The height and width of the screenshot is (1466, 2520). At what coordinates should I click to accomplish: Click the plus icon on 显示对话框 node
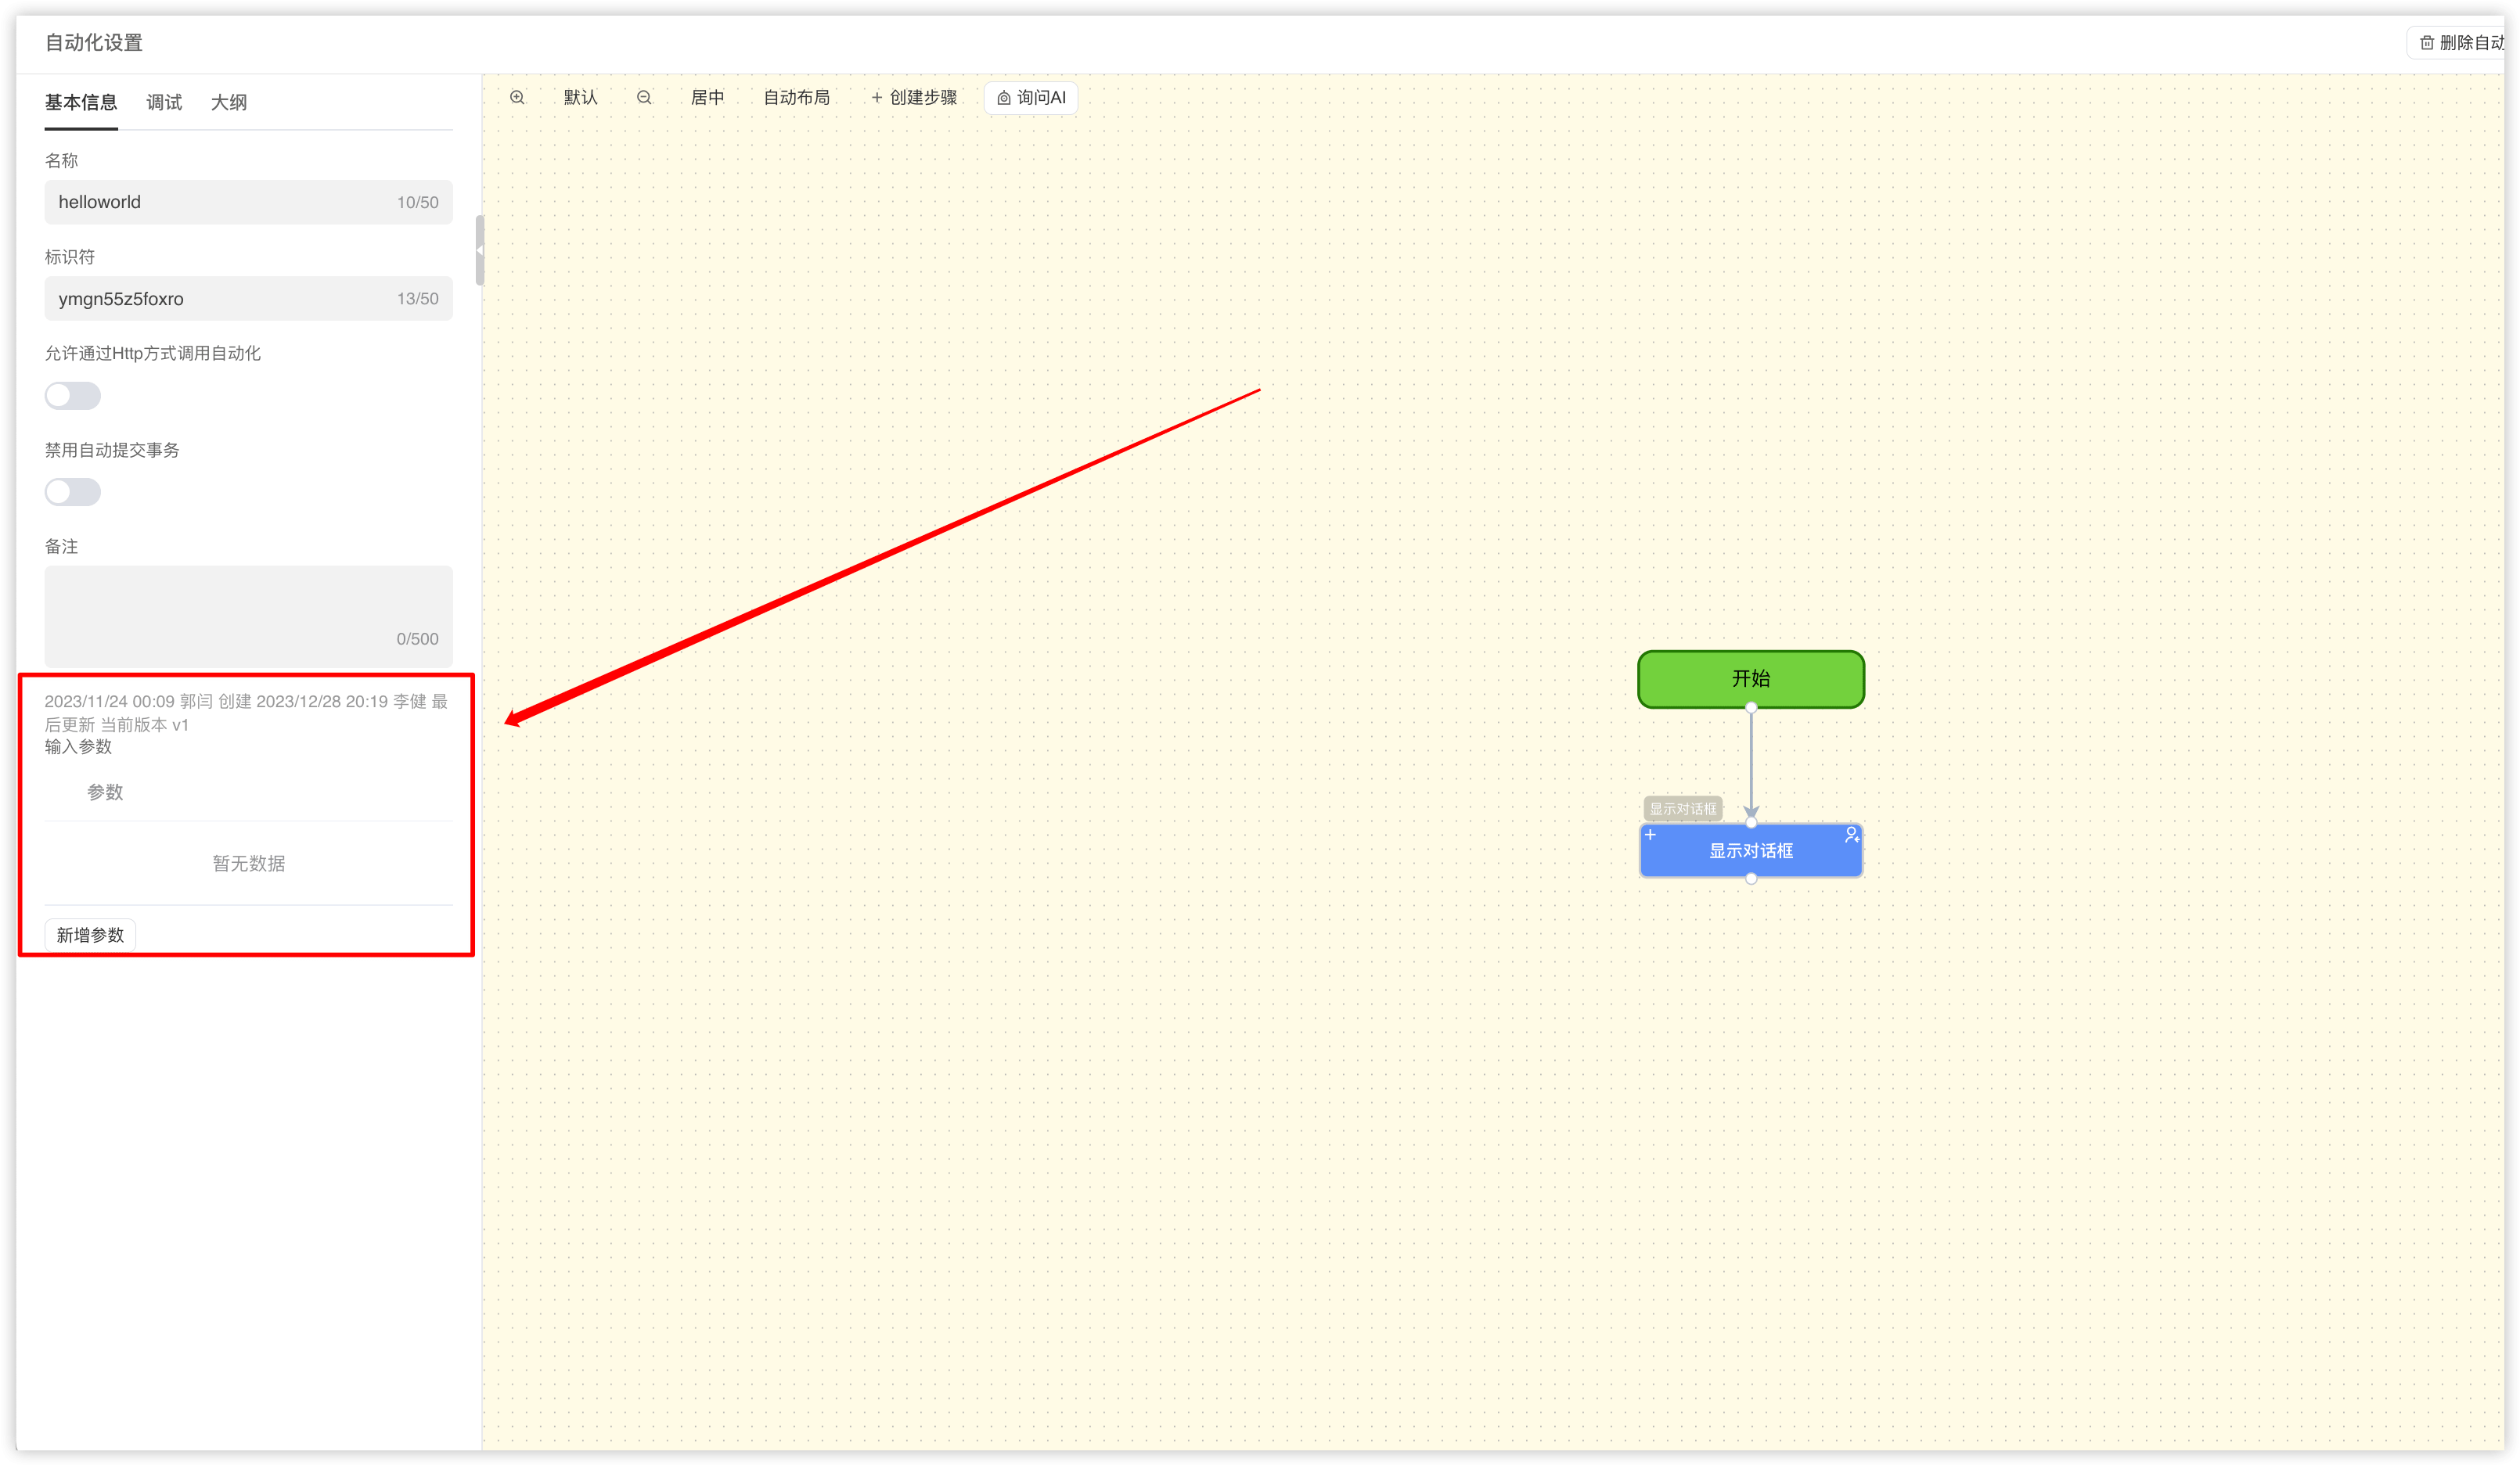tap(1651, 835)
